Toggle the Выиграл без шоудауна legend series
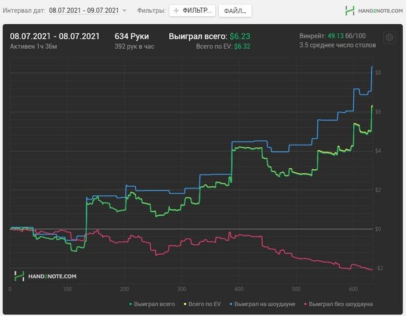 [338, 304]
